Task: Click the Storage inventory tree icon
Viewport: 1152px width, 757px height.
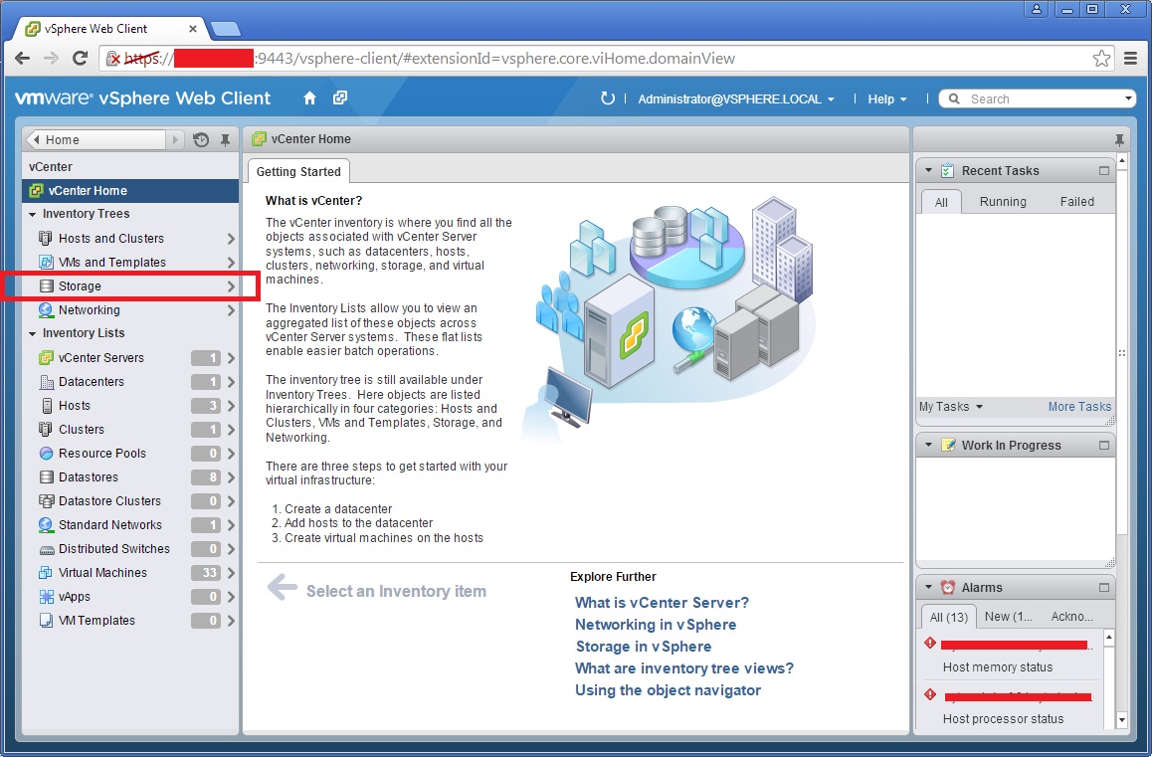Action: pos(47,285)
